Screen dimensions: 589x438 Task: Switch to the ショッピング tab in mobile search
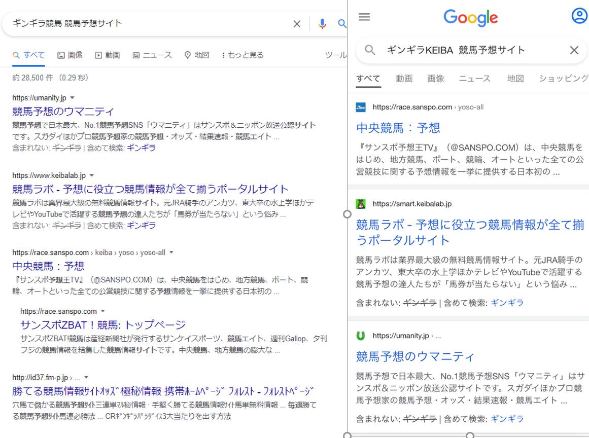pos(564,79)
